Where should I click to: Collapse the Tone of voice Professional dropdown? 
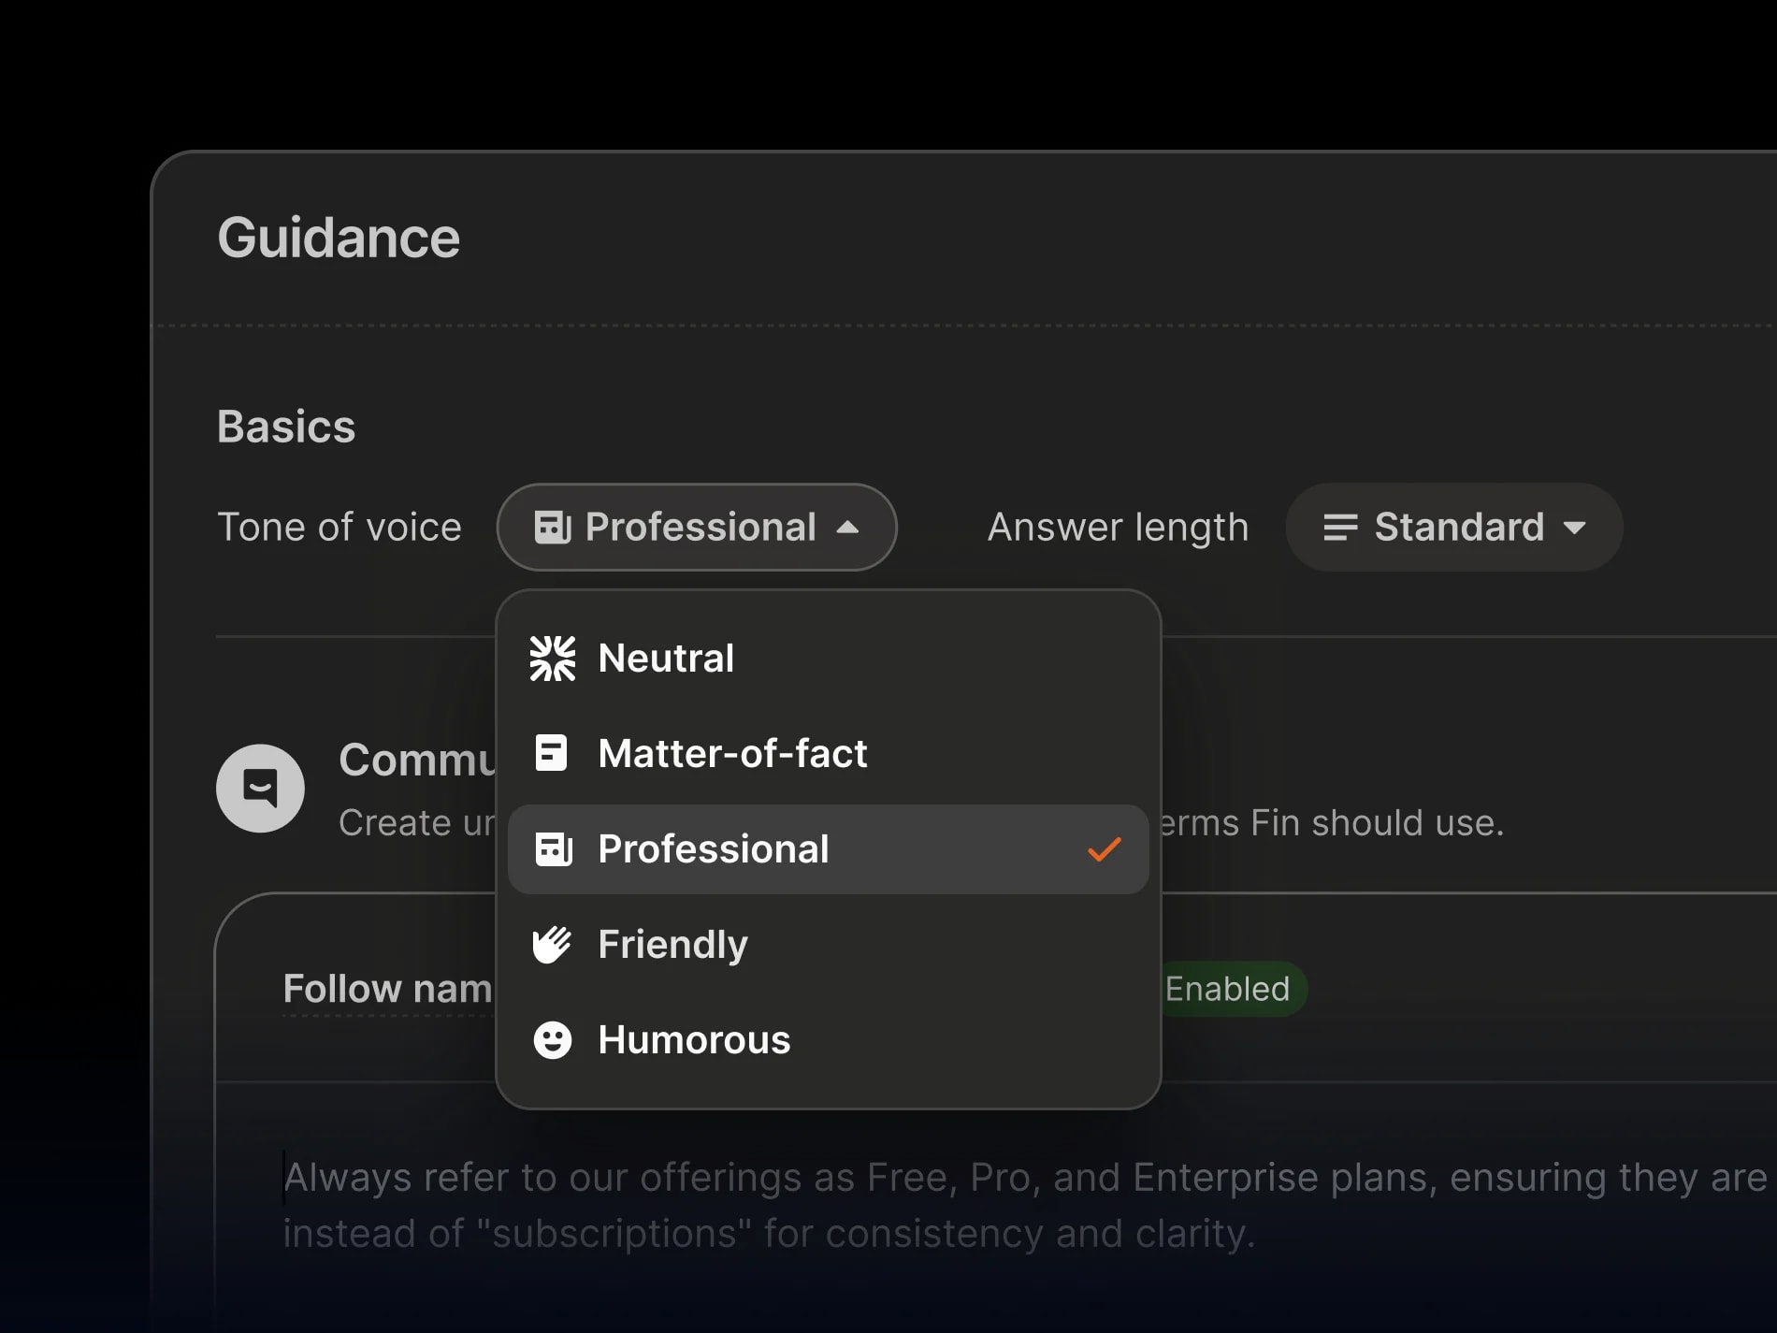coord(697,528)
